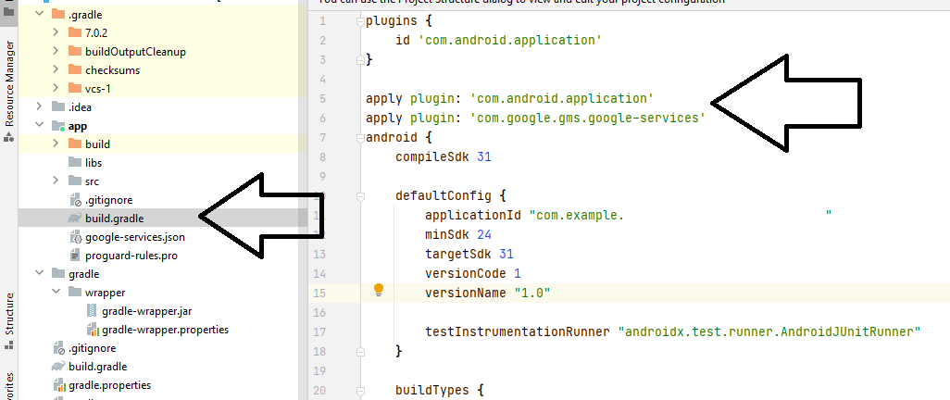
Task: Click the versionName "1.0" line
Action: [x=487, y=293]
